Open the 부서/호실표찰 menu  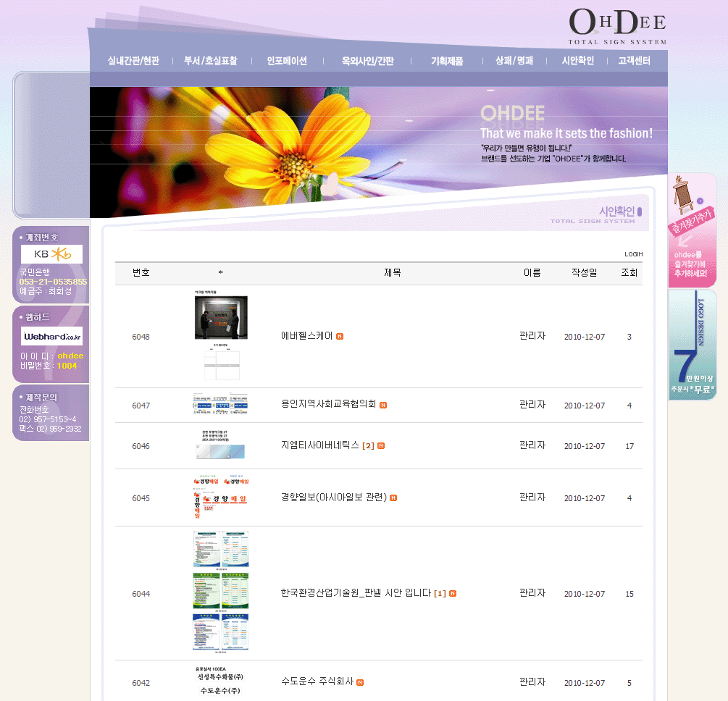[x=211, y=61]
